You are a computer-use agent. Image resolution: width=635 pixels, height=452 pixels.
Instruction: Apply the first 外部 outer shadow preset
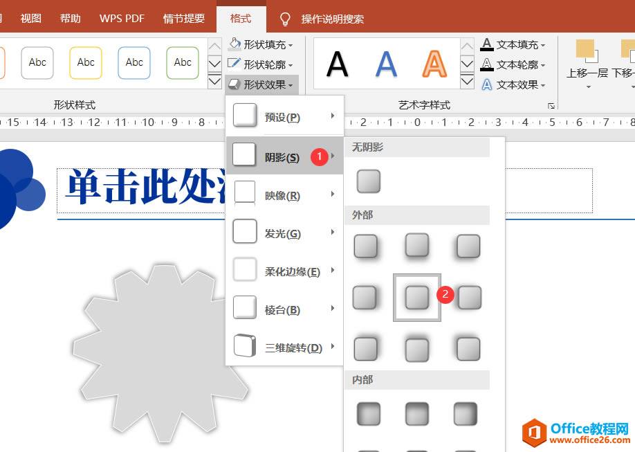pyautogui.click(x=367, y=246)
